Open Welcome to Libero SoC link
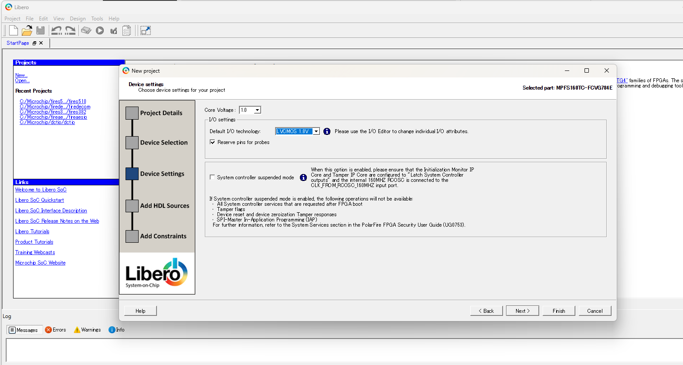 coord(41,190)
